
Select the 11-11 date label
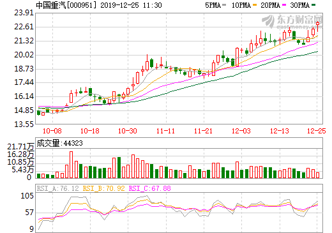click(x=165, y=131)
